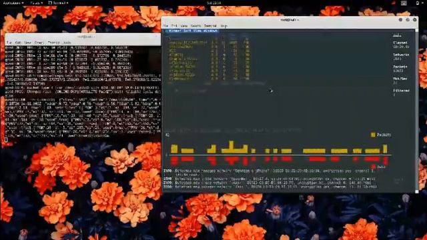Viewport: 427px width, 240px height.
Task: Click the red Data legend swatch
Action: (373, 167)
